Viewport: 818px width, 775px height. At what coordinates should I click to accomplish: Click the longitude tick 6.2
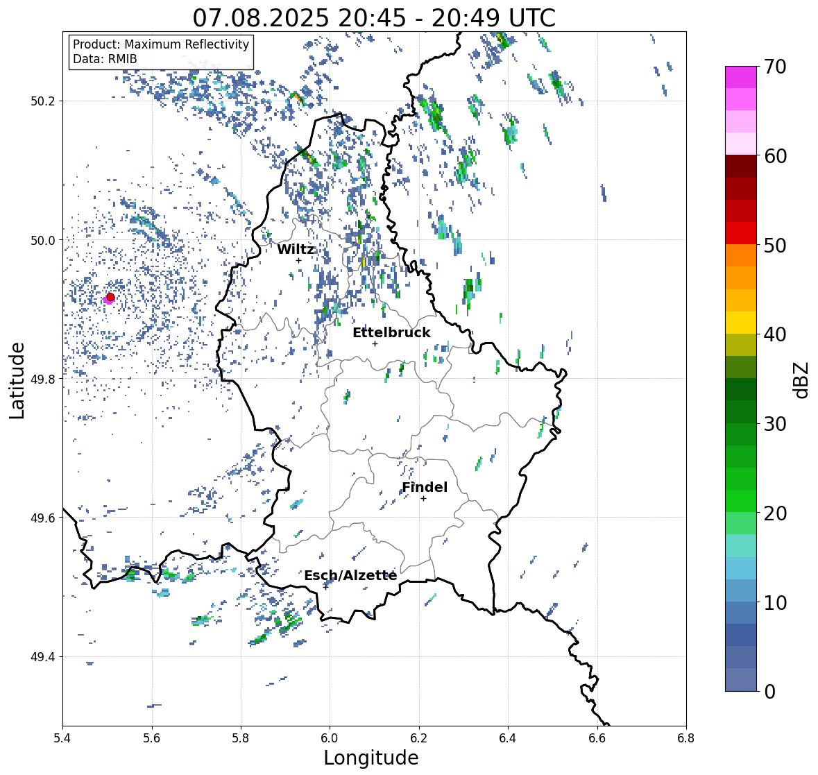419,738
